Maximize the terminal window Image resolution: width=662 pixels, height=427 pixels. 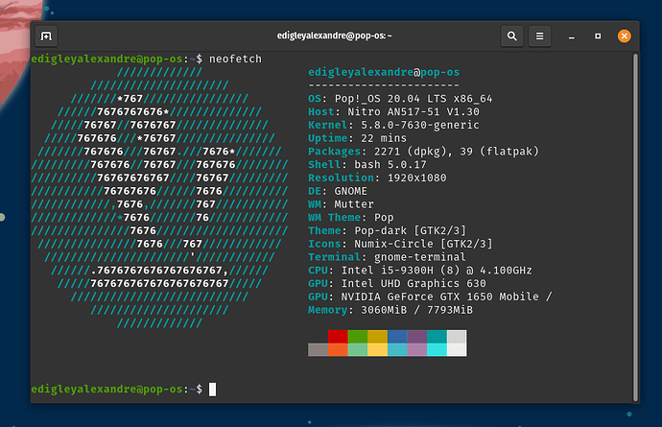598,36
